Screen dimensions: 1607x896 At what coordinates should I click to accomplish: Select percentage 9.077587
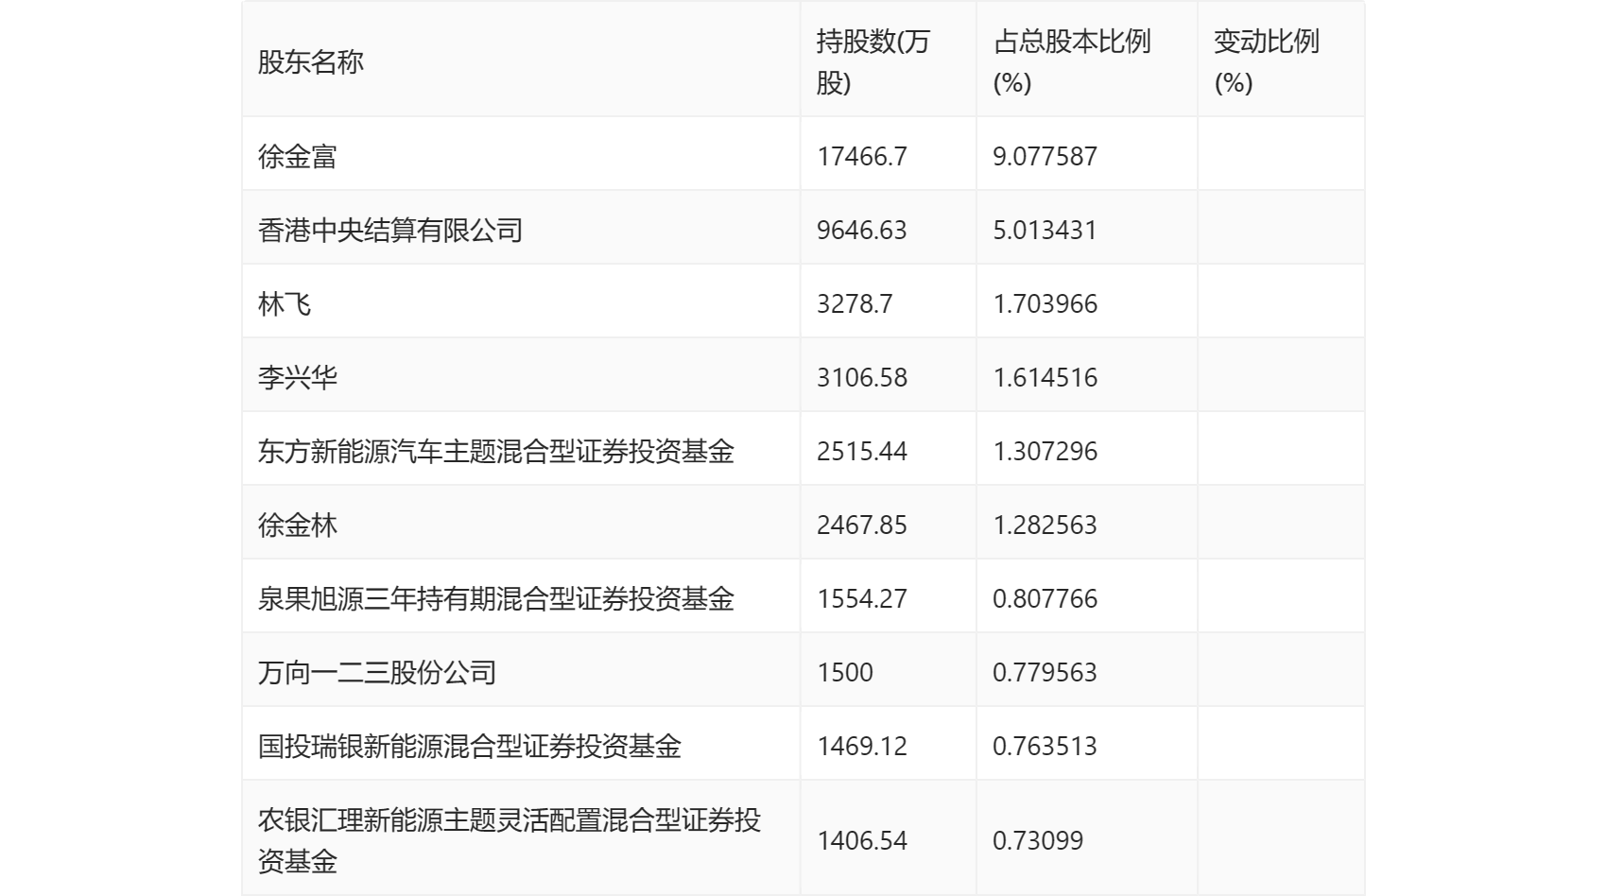pyautogui.click(x=1045, y=156)
